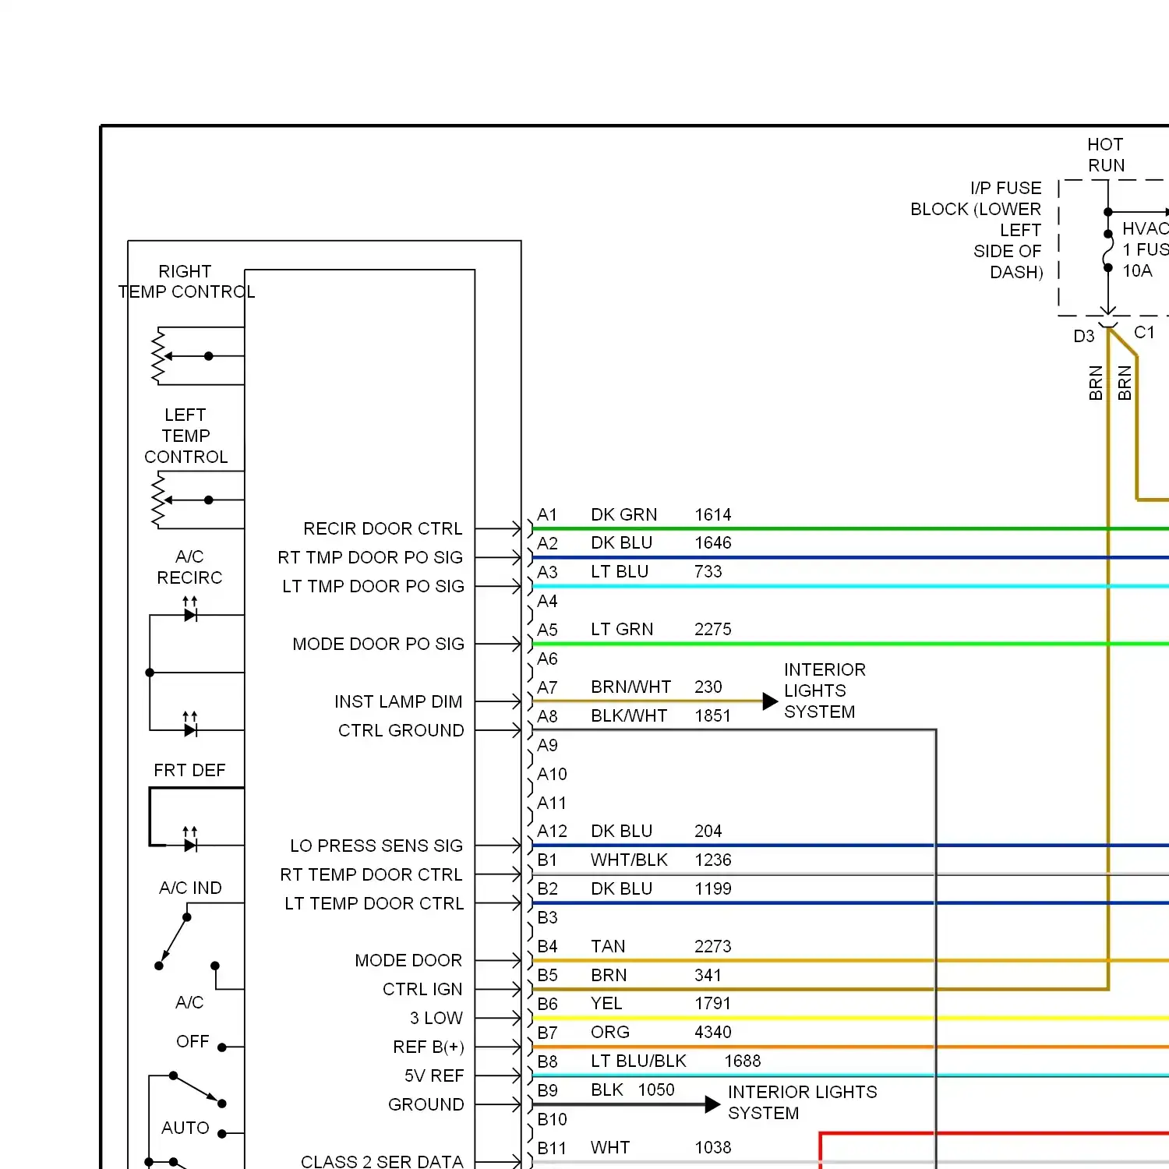Select connector pin label "B4"
The height and width of the screenshot is (1169, 1169).
tap(547, 946)
